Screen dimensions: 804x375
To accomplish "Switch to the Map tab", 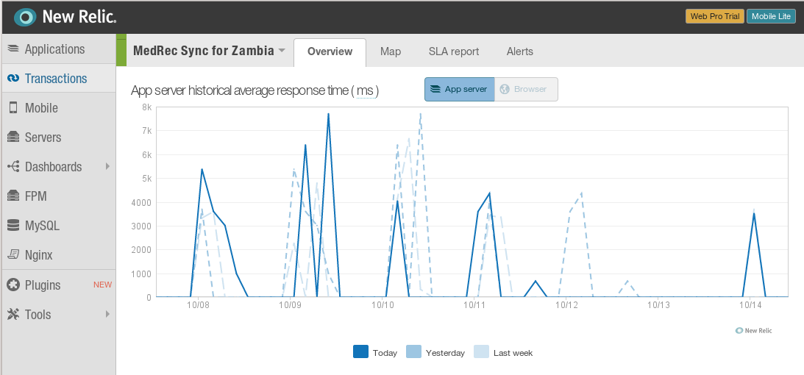I will pyautogui.click(x=391, y=51).
